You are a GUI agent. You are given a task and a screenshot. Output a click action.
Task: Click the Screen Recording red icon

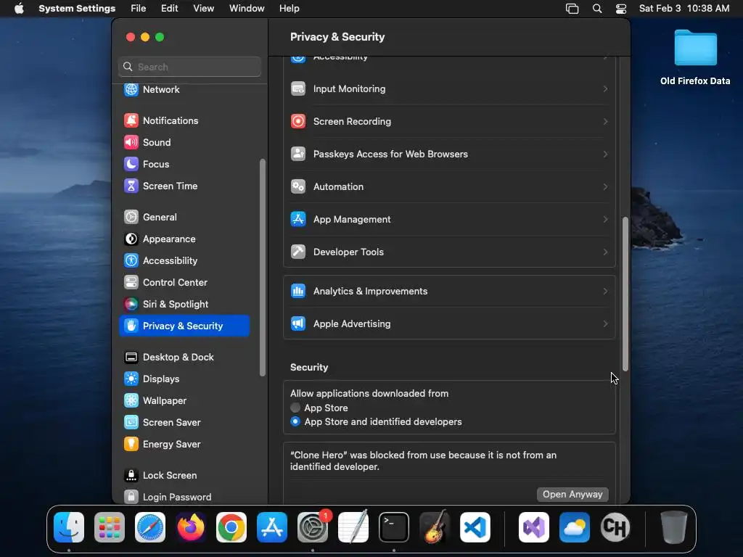click(298, 121)
